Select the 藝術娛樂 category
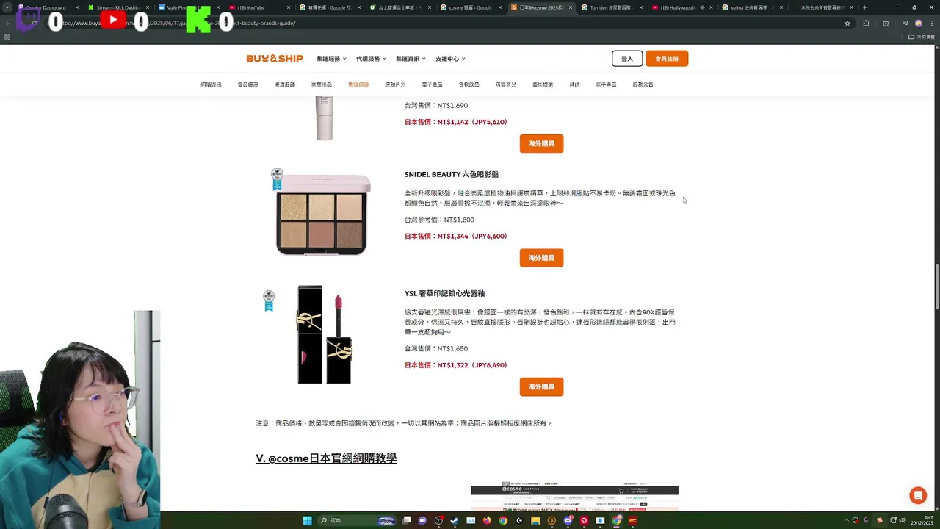The height and width of the screenshot is (529, 940). click(x=543, y=84)
